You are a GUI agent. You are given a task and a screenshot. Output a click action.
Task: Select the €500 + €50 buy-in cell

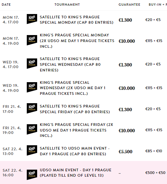tap(155, 173)
